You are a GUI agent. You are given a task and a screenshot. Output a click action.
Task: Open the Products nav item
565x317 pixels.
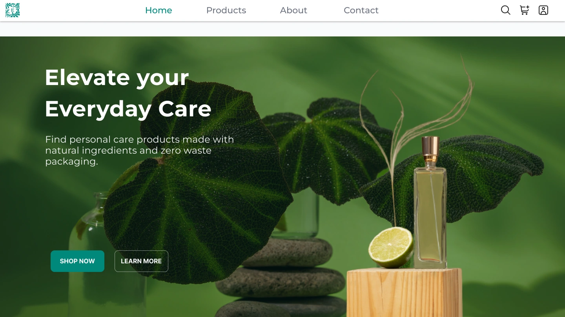coord(226,10)
